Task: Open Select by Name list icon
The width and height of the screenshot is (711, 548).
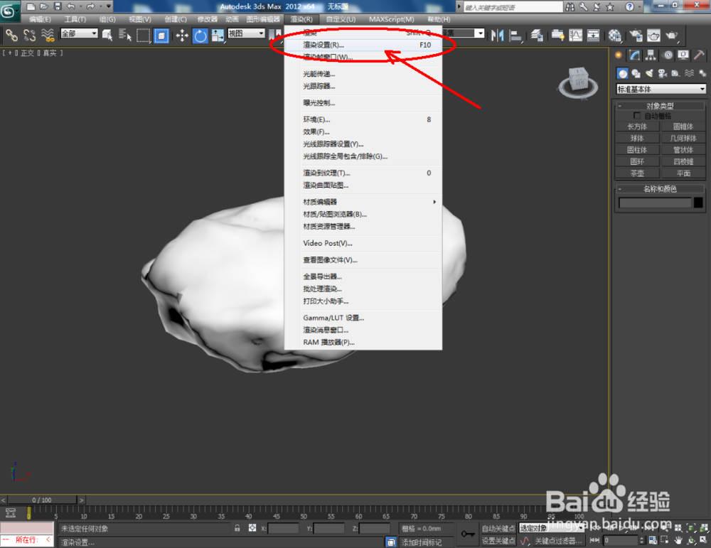Action: pos(124,35)
